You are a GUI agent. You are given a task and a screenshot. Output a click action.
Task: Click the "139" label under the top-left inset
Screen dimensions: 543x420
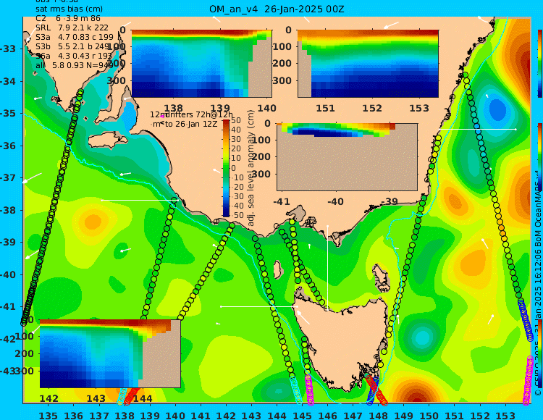tap(221, 109)
